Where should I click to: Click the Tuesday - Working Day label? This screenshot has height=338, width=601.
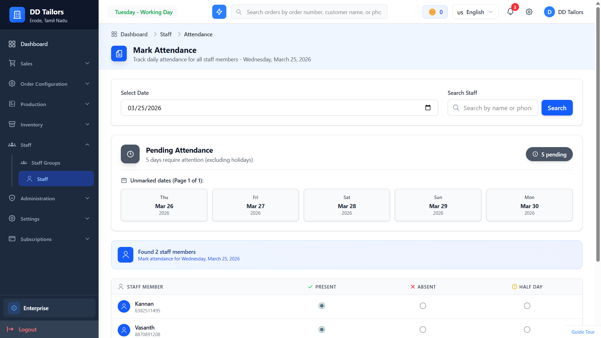[144, 12]
